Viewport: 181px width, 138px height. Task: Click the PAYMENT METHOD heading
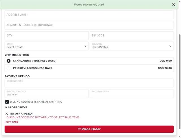17,76
